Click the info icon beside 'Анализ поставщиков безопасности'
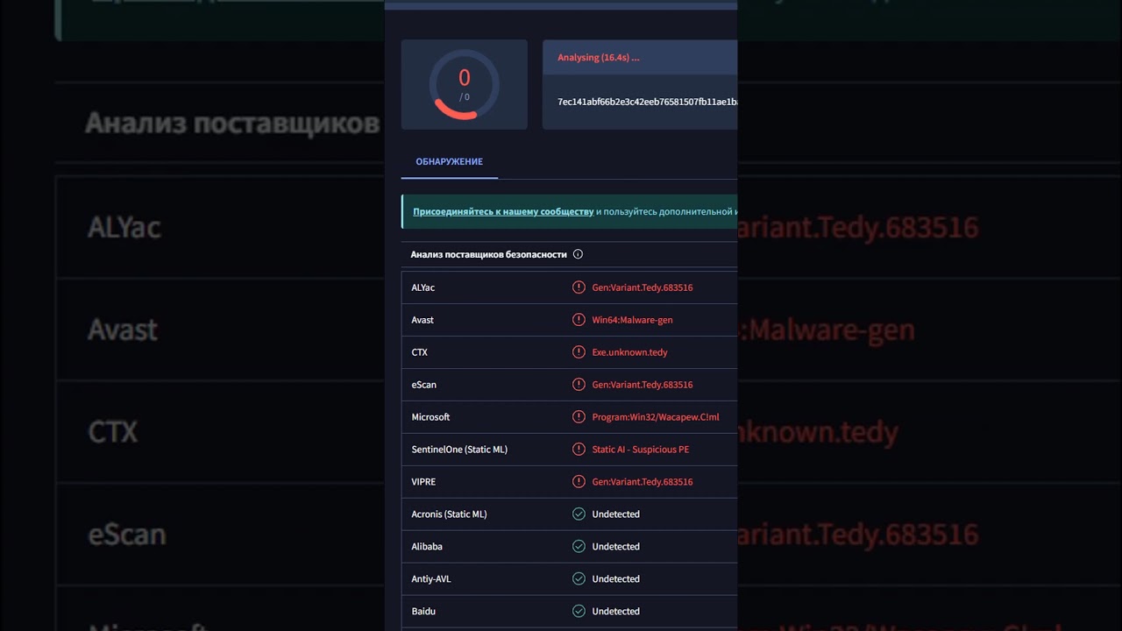This screenshot has width=1122, height=631. (x=578, y=254)
